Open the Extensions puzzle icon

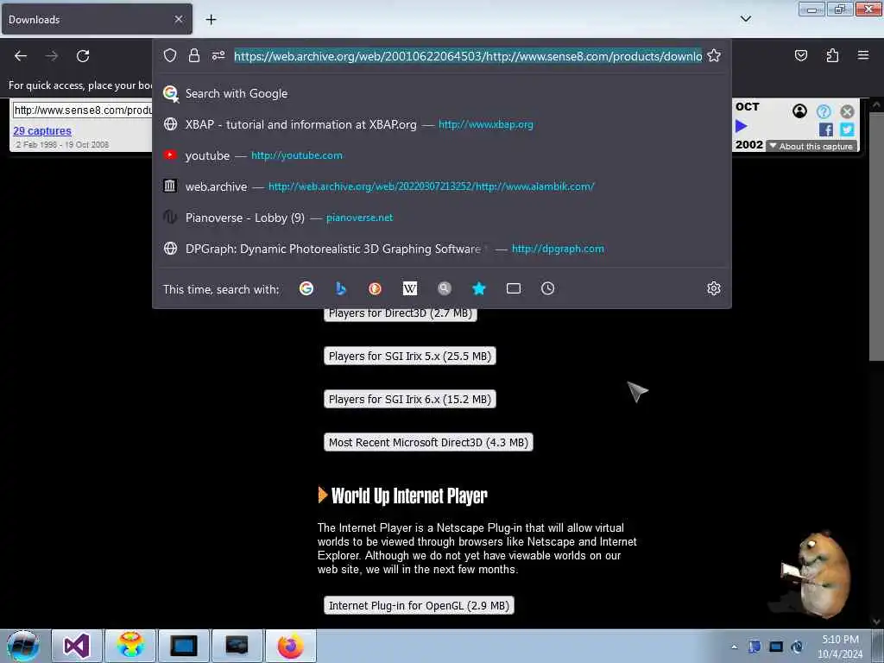(832, 55)
